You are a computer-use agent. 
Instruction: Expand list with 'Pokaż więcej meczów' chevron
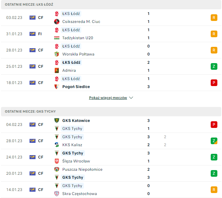click(x=131, y=98)
